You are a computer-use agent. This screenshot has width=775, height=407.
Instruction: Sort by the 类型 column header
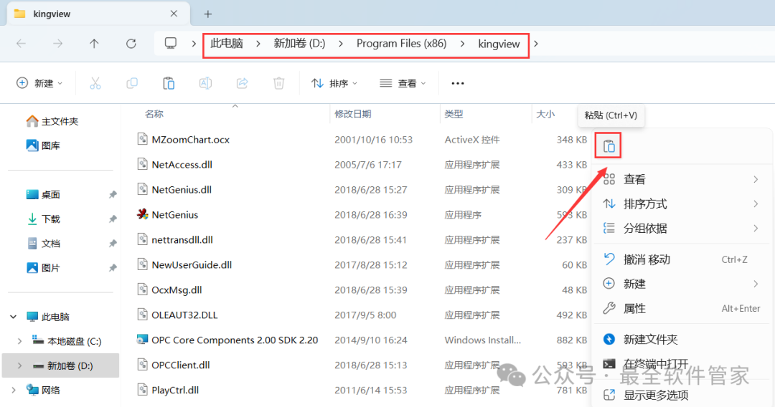click(x=454, y=114)
